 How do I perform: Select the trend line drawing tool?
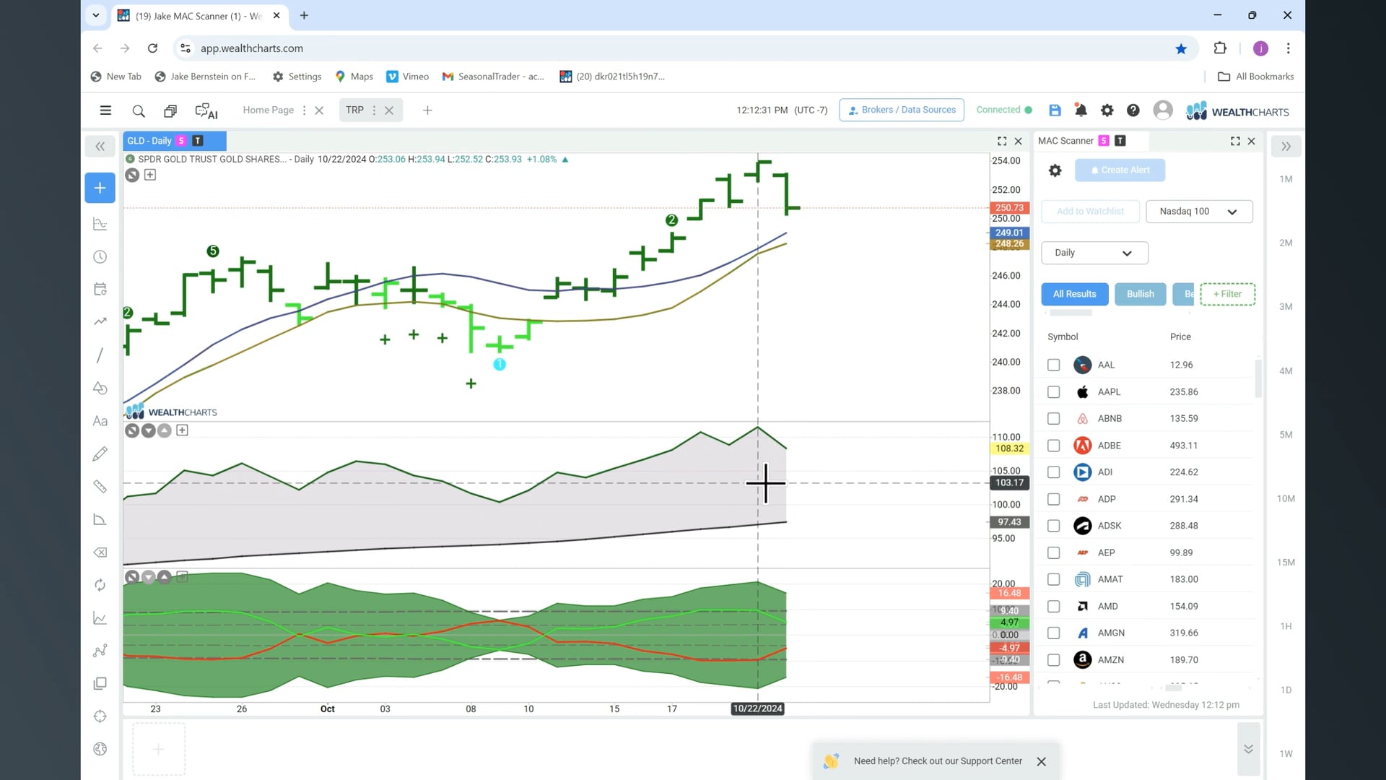pos(100,355)
